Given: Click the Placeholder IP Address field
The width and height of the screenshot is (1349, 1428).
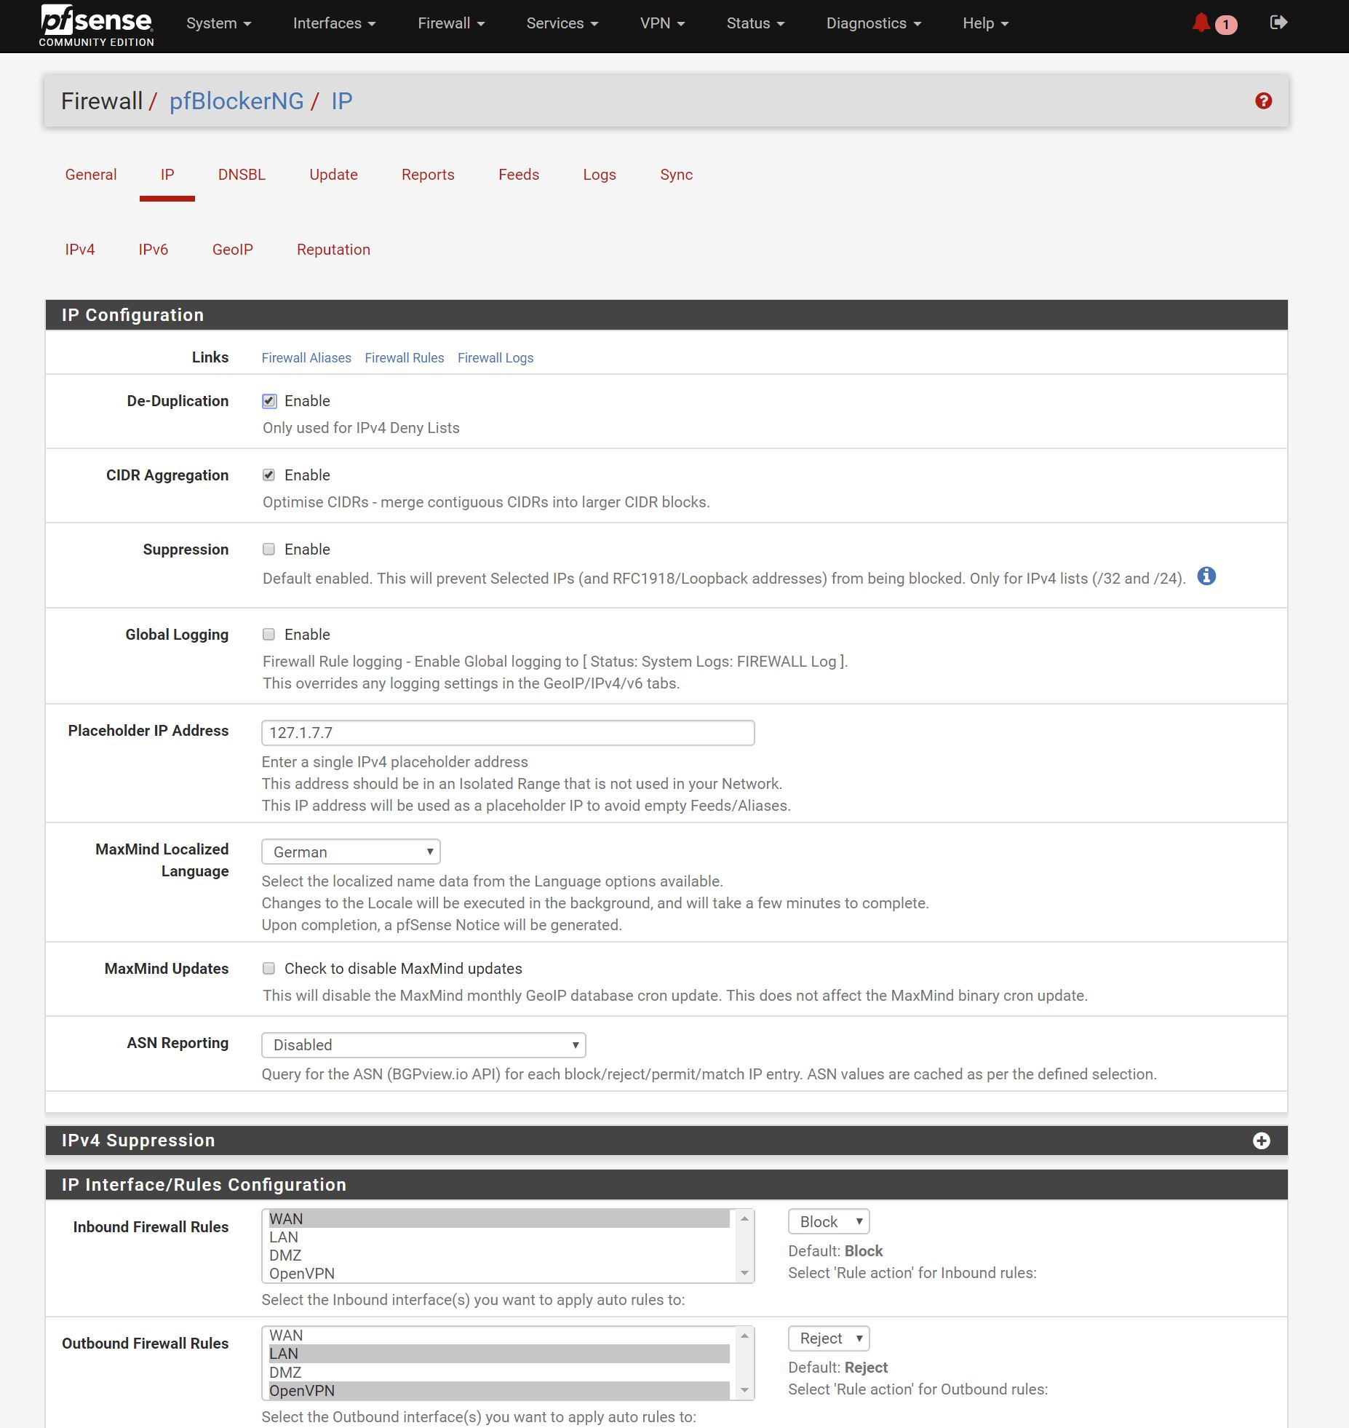Looking at the screenshot, I should tap(508, 733).
